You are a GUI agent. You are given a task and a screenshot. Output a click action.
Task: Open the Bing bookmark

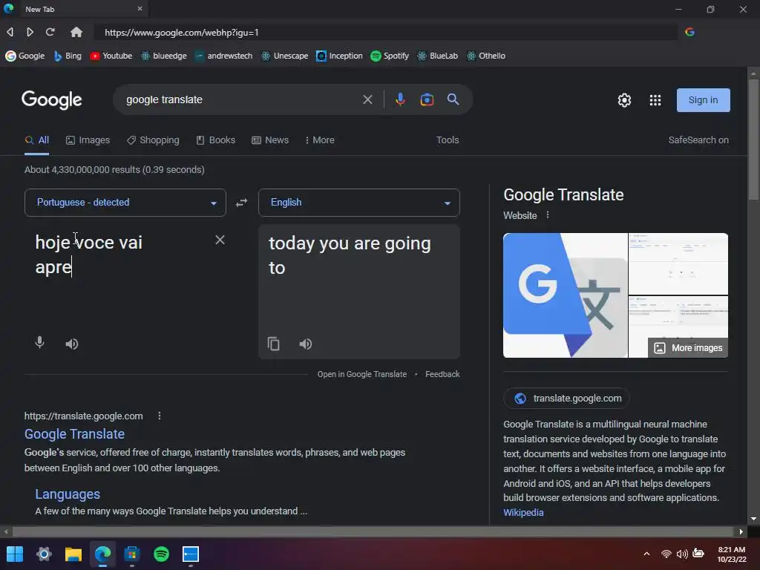coord(68,56)
